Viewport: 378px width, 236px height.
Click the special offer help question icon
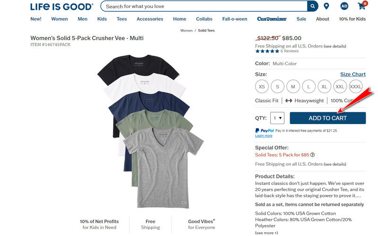point(313,155)
